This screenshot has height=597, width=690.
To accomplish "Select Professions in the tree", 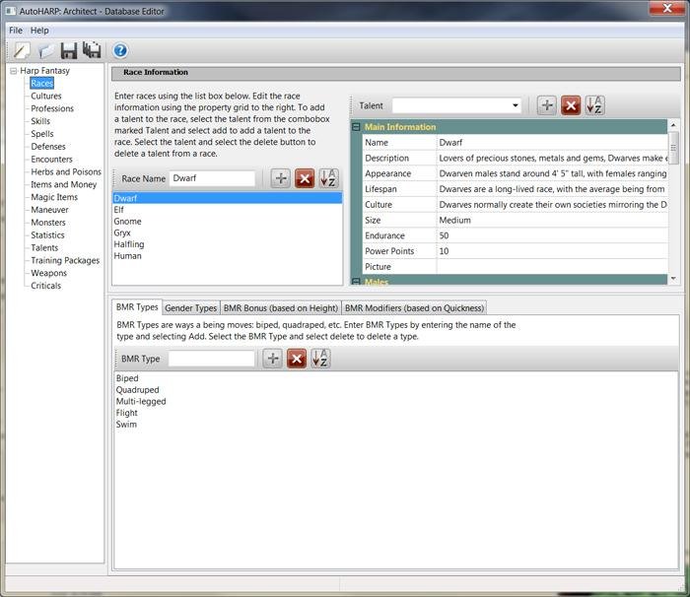I will click(x=52, y=108).
